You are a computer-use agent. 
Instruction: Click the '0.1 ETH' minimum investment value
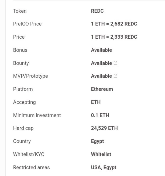click(x=100, y=115)
